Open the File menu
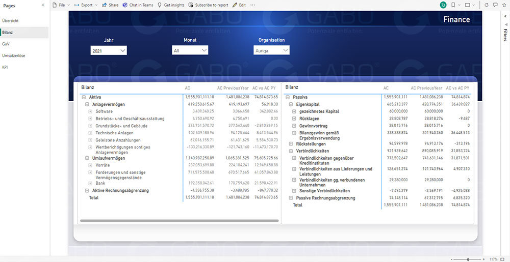 click(x=61, y=5)
